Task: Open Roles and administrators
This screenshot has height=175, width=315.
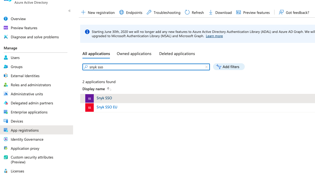Action: [31, 85]
